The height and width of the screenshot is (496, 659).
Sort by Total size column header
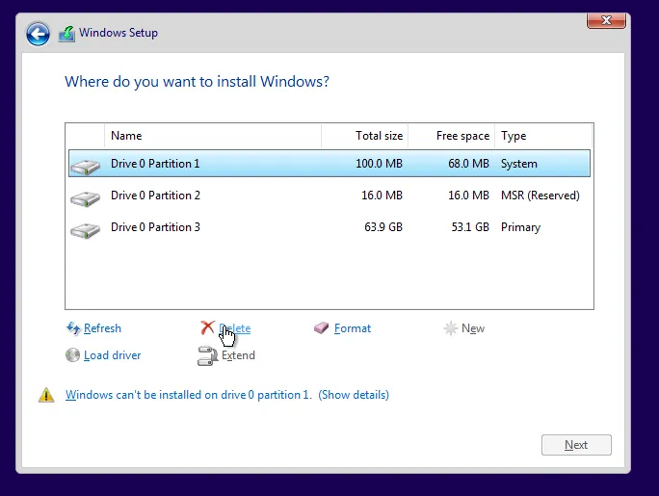click(x=365, y=136)
